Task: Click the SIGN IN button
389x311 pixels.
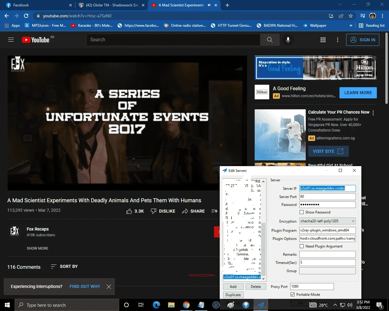Action: [363, 40]
